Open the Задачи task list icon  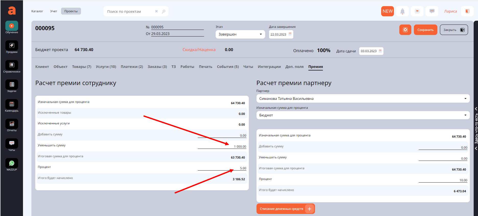[12, 85]
